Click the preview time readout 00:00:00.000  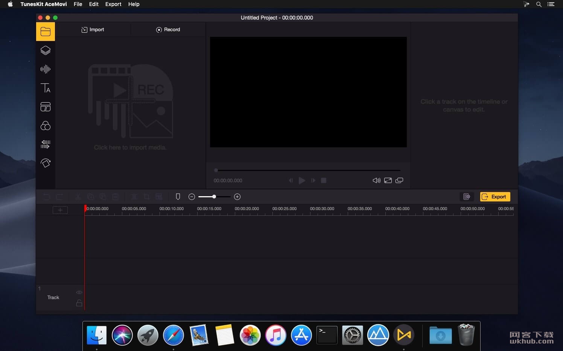click(228, 181)
